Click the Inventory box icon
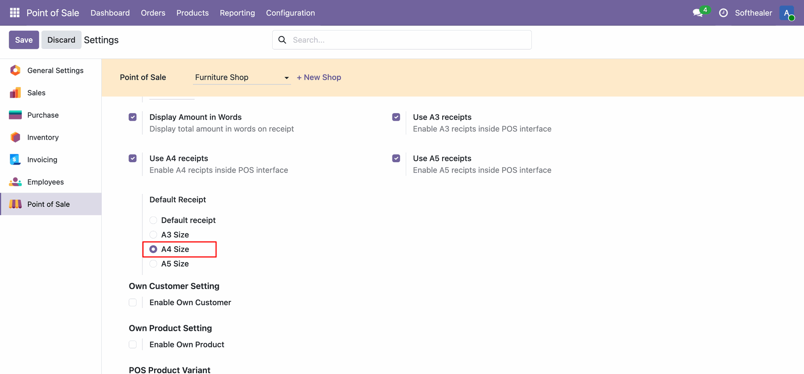This screenshot has width=804, height=374. coord(15,137)
